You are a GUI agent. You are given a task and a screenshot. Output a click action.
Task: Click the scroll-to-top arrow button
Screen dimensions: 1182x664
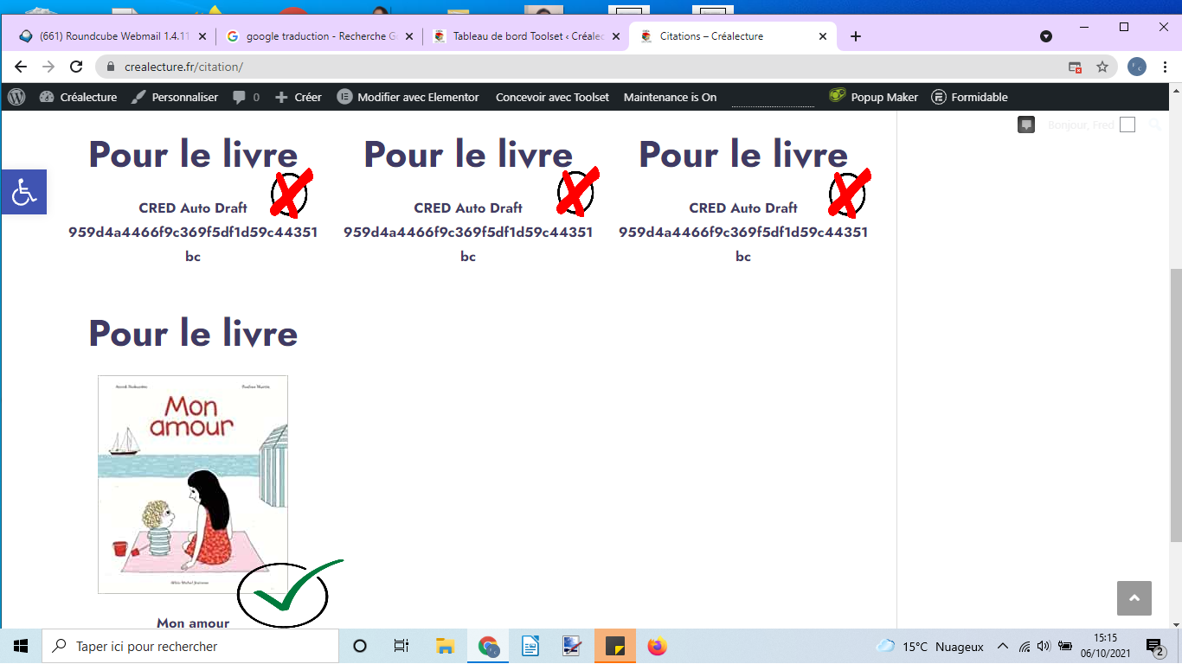(1134, 598)
